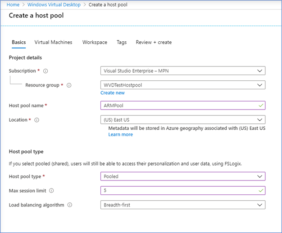Viewport: 282px width, 233px height.
Task: Click the Location info icon
Action: pyautogui.click(x=36, y=120)
